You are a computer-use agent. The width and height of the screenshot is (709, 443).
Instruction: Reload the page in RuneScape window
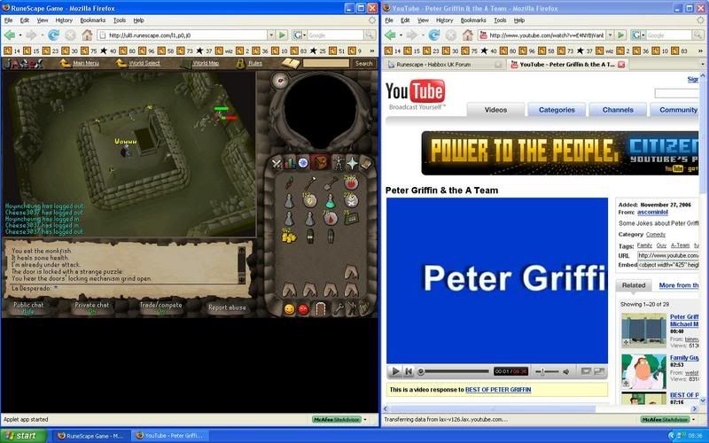53,35
